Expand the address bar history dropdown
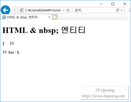131x102 pixels. coord(64,10)
